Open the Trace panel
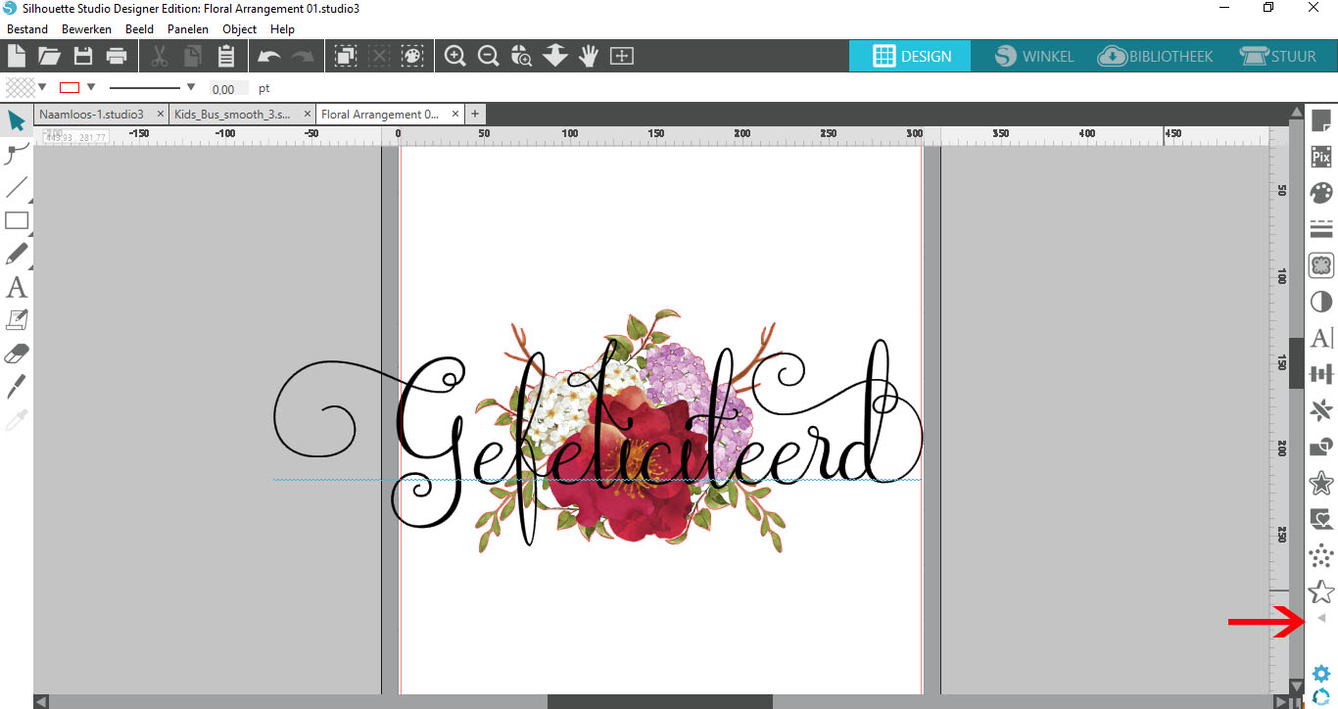This screenshot has height=709, width=1338. tap(1321, 265)
